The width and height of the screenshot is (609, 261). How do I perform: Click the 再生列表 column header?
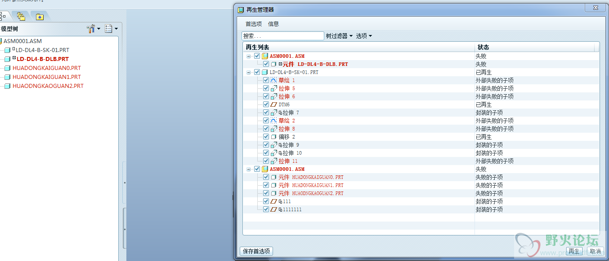click(359, 47)
